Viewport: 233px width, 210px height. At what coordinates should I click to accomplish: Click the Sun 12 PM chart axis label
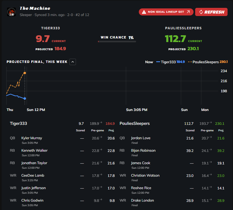coord(36,110)
